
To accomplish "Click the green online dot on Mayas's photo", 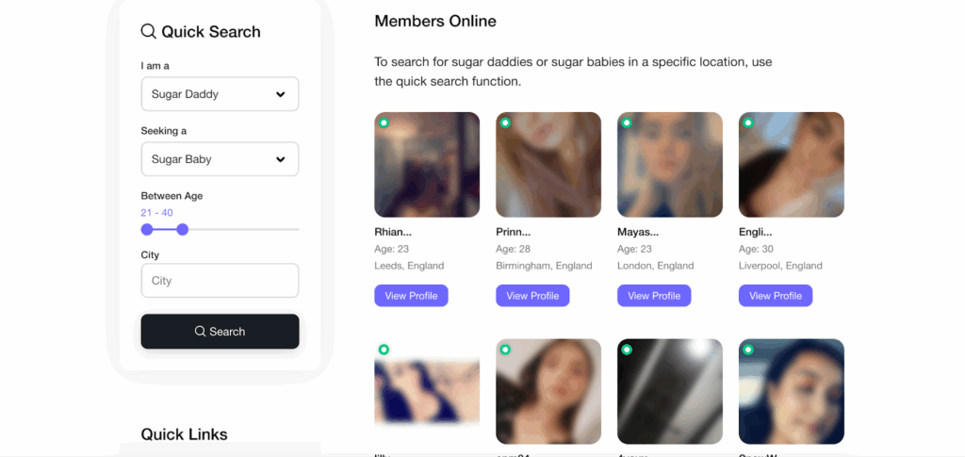I will point(627,122).
